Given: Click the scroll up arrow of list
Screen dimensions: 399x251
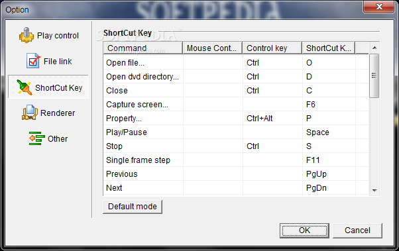Looking at the screenshot, I should (x=374, y=48).
